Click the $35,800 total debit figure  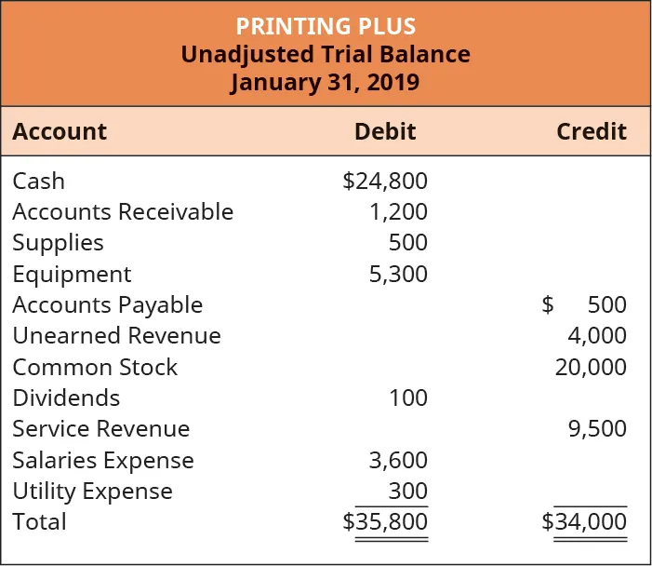(x=385, y=522)
